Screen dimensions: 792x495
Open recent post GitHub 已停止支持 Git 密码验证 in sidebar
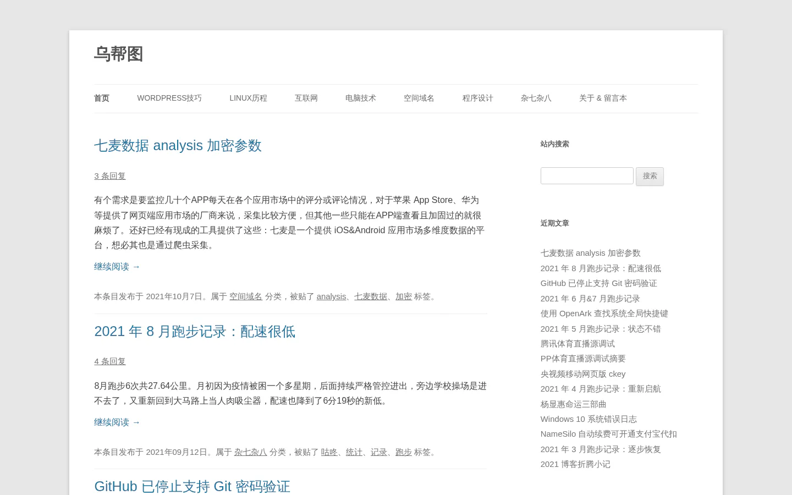click(599, 283)
